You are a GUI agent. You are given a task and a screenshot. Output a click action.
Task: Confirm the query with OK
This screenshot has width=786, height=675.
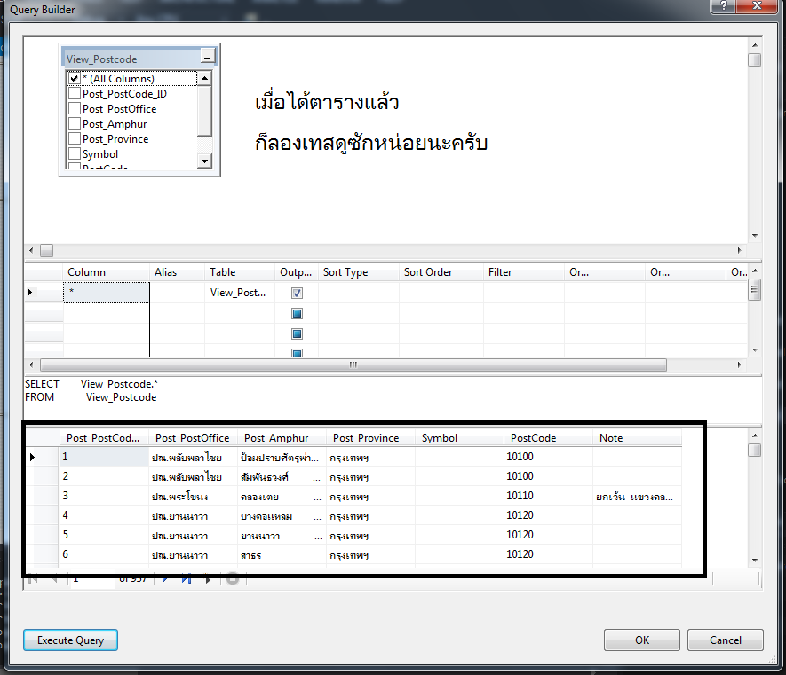[641, 640]
